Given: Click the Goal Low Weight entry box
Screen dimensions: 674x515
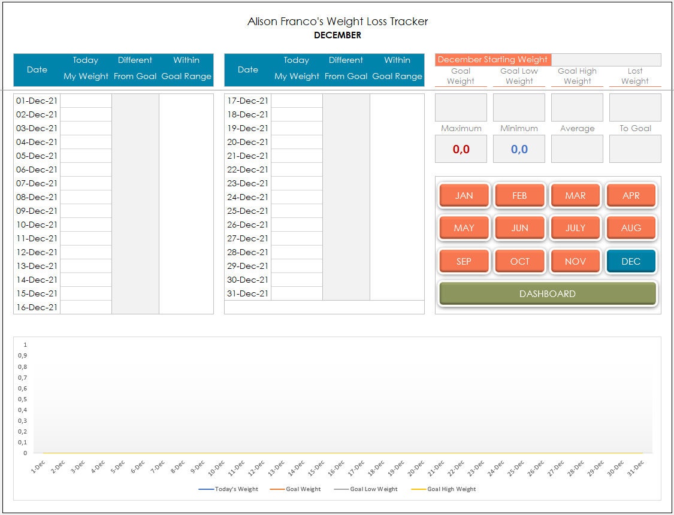Looking at the screenshot, I should (519, 107).
